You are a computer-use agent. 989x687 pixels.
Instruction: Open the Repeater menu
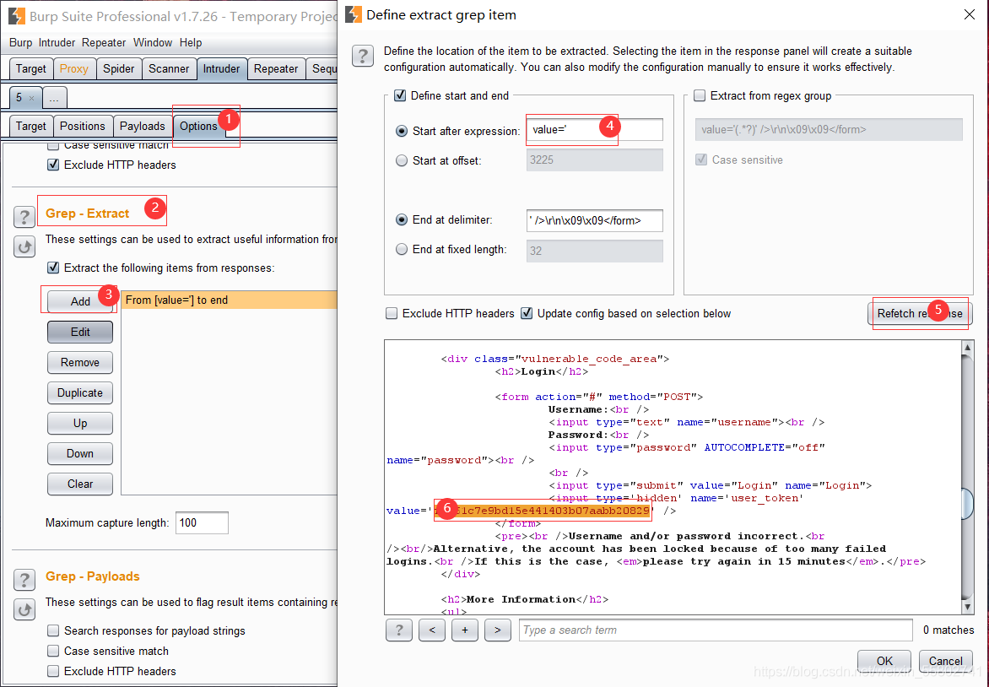[104, 42]
